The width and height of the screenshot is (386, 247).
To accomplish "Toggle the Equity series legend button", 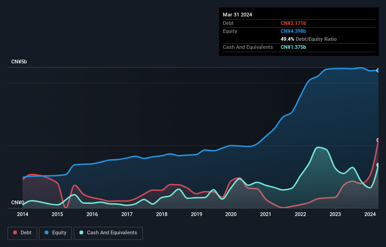I will tap(55, 233).
